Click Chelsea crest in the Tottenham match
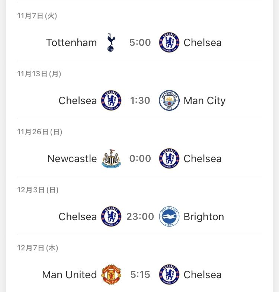Screen dimensions: 279x292 [169, 42]
